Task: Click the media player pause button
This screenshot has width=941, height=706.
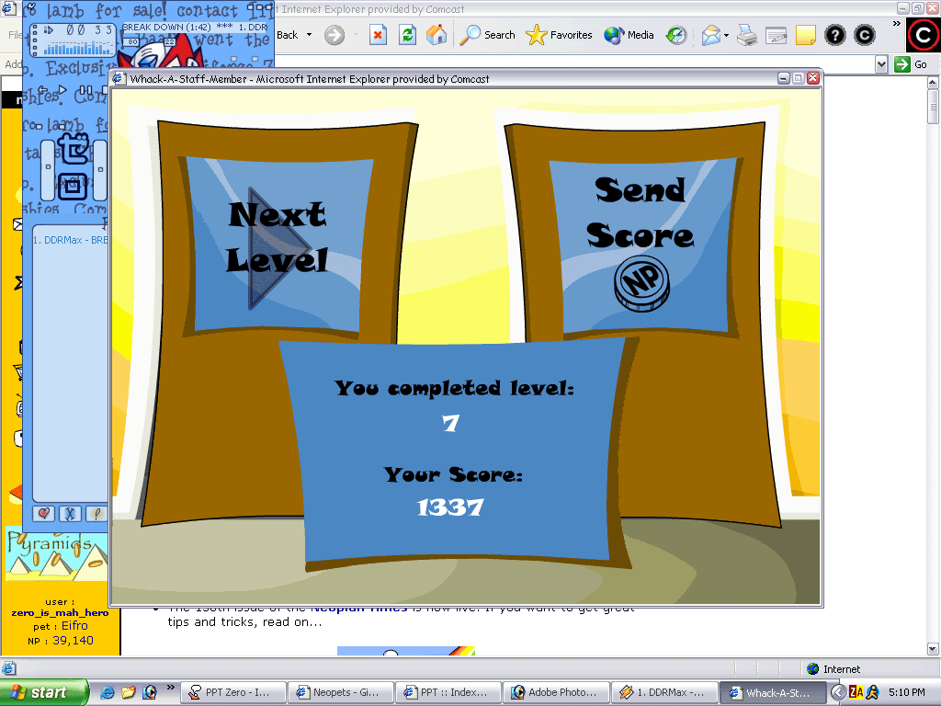Action: pyautogui.click(x=87, y=91)
